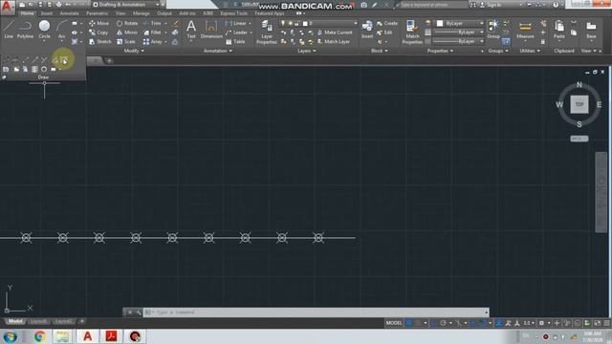The width and height of the screenshot is (612, 344).
Task: Click the Paste button
Action: coord(558,30)
